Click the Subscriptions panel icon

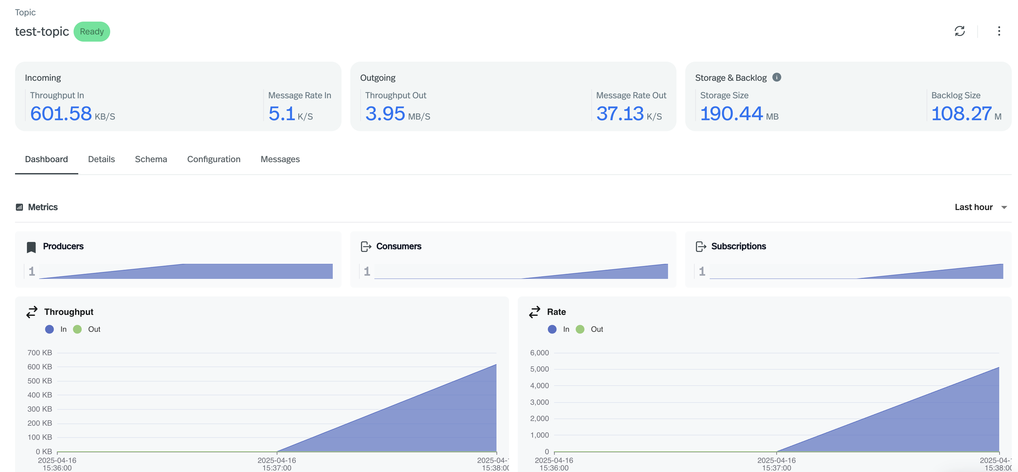click(x=701, y=246)
